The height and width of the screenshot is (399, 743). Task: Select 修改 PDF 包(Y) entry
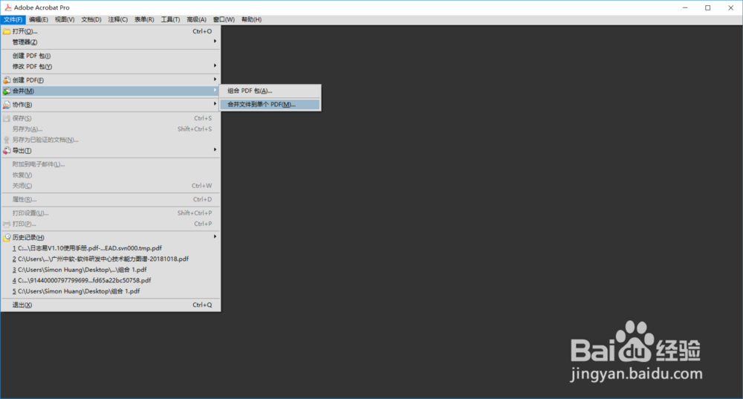point(111,67)
